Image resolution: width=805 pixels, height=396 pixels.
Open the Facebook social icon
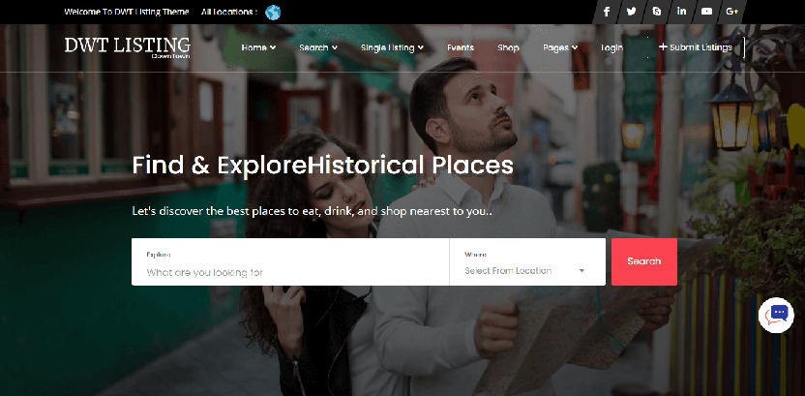pyautogui.click(x=607, y=12)
